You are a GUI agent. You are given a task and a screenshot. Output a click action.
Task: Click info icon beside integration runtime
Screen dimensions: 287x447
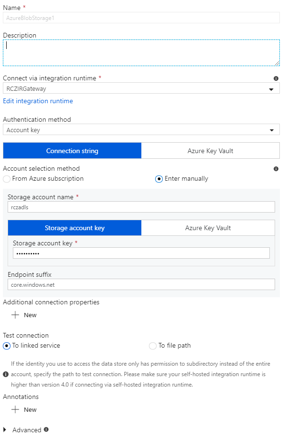[x=276, y=78]
